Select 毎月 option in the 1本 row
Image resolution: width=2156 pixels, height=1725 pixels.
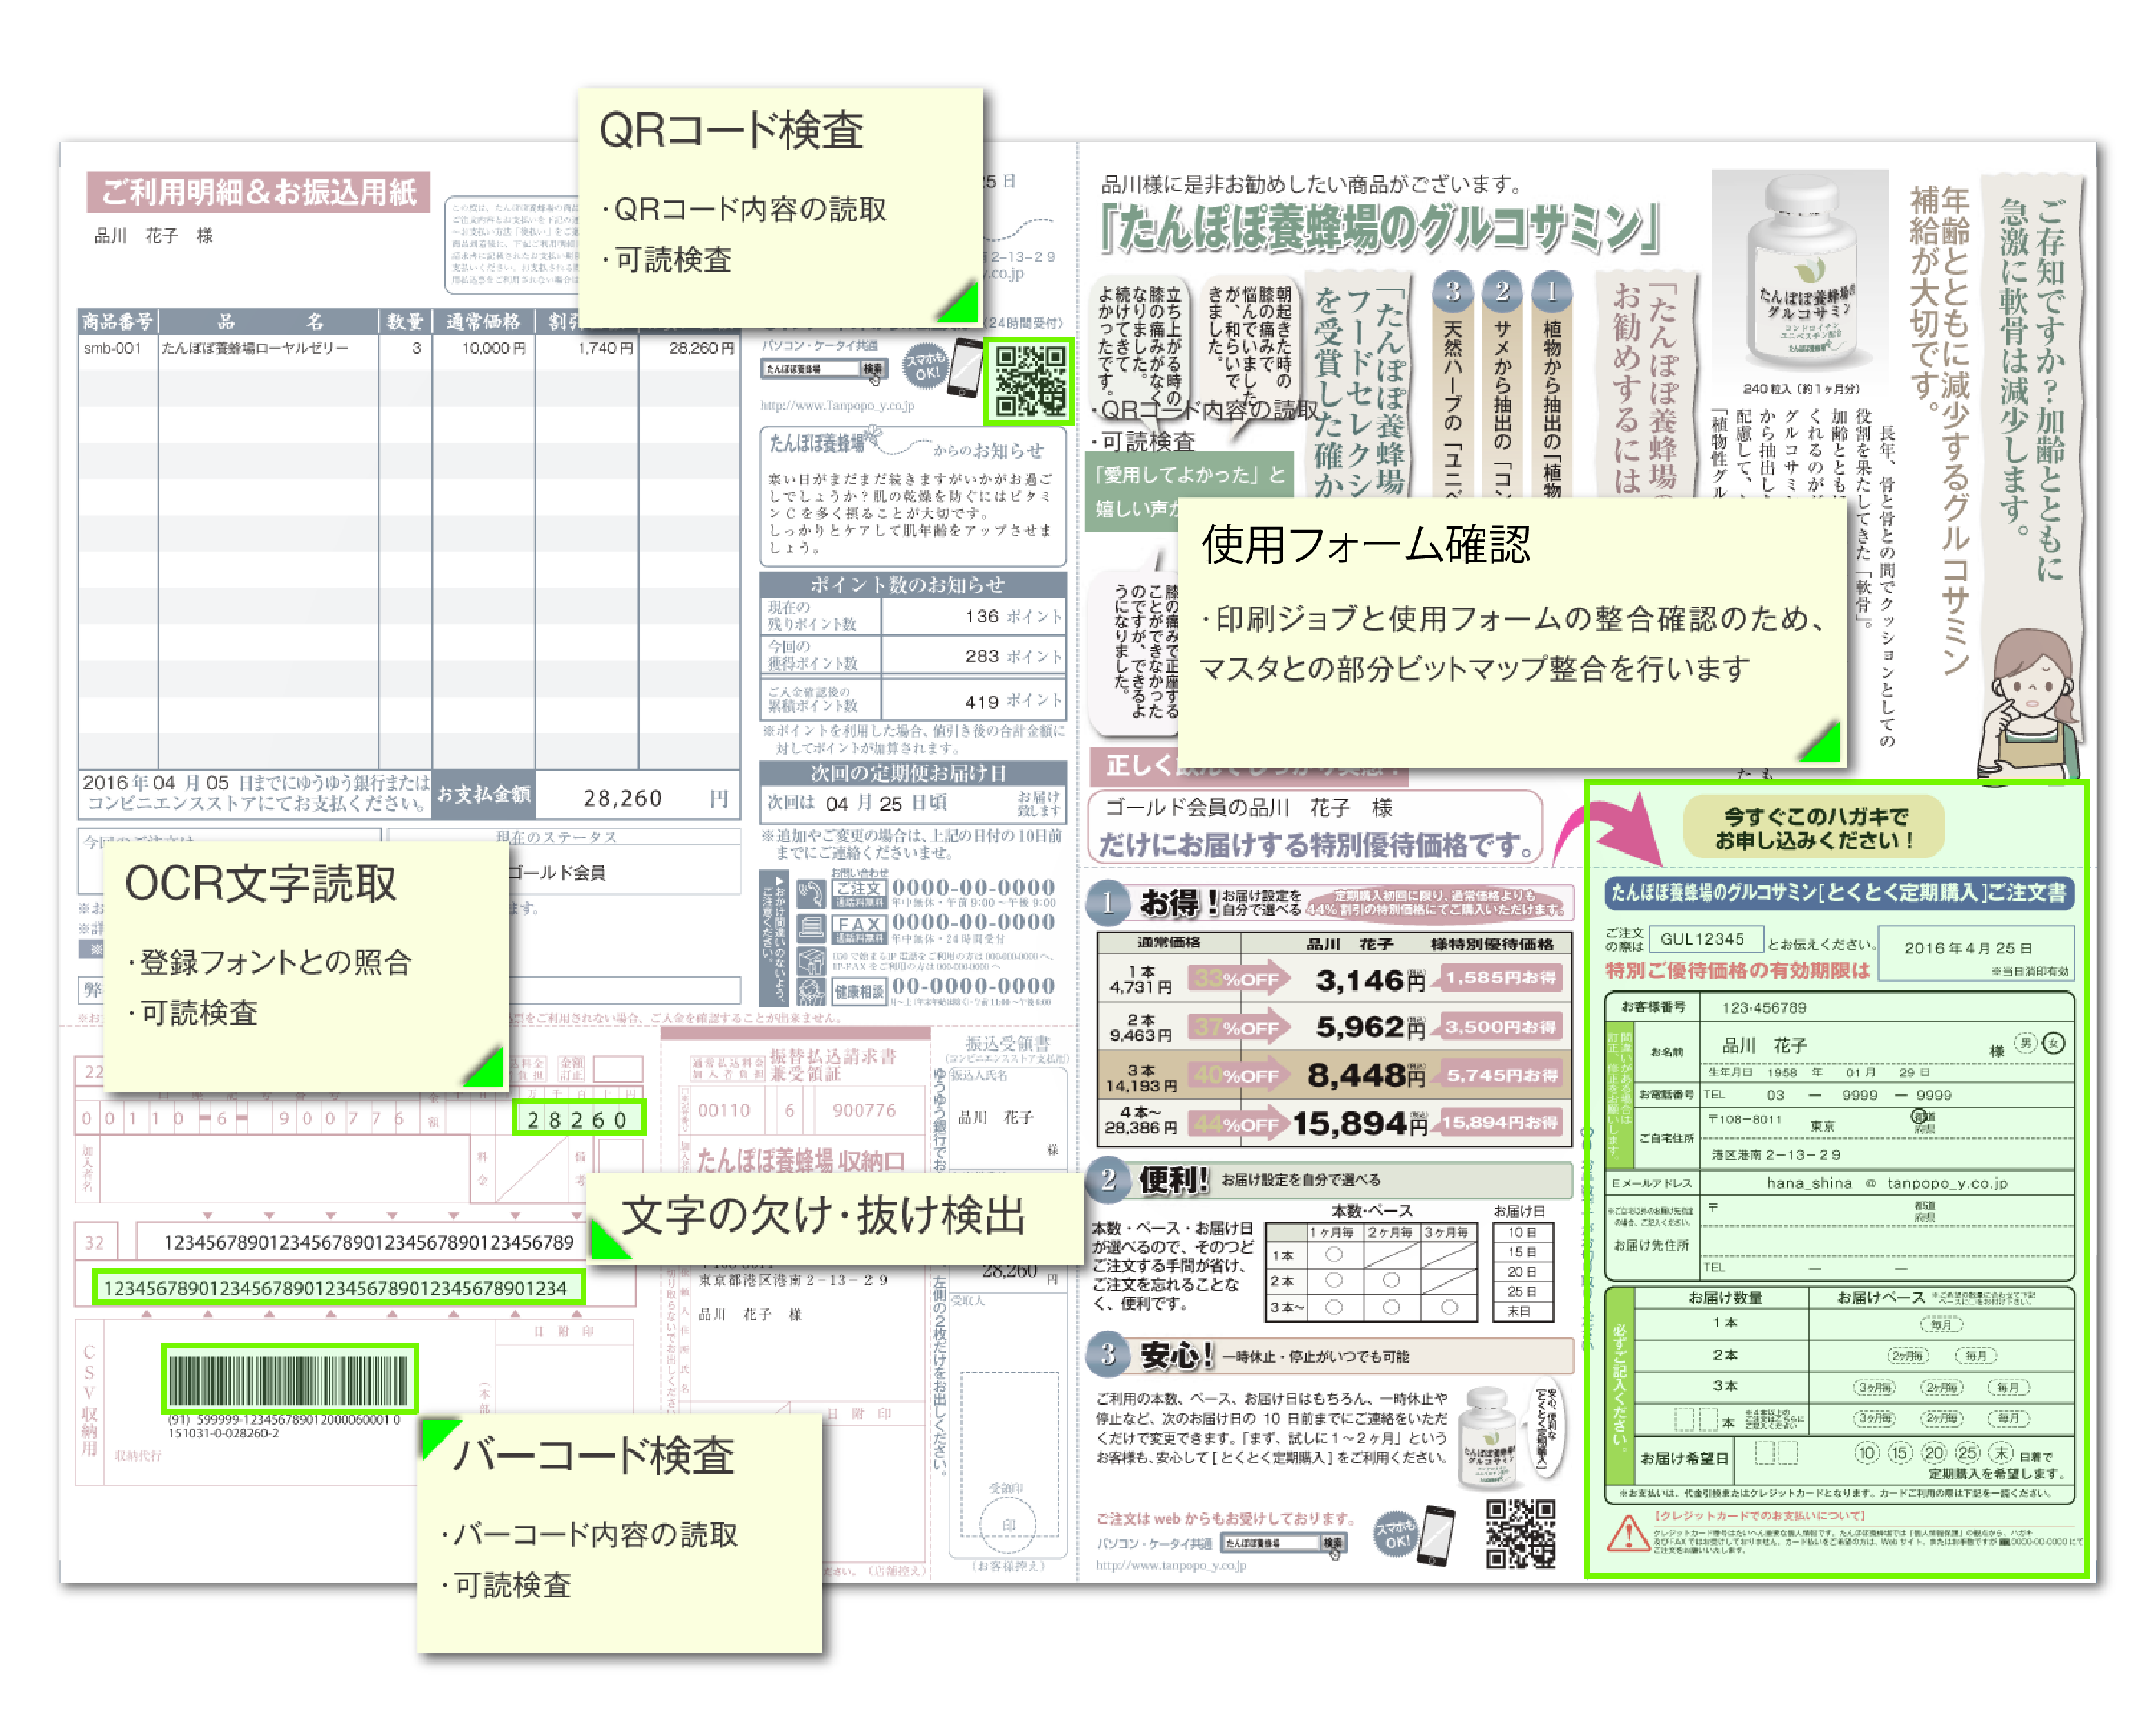coord(1941,1323)
